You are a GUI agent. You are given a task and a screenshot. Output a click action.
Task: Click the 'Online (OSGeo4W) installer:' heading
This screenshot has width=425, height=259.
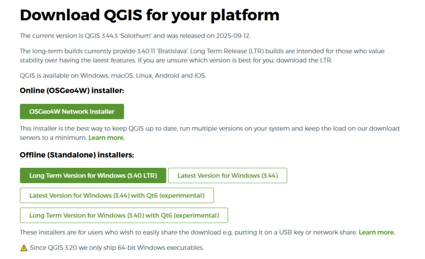pos(72,90)
